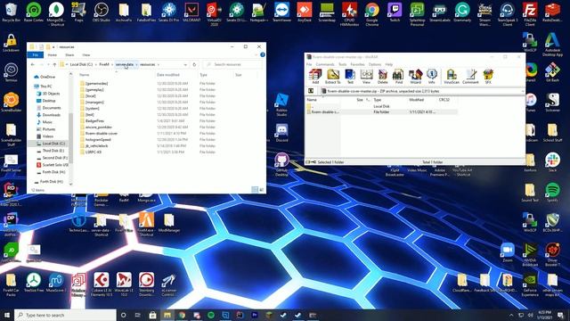Click the taskbar search box

coord(65,315)
